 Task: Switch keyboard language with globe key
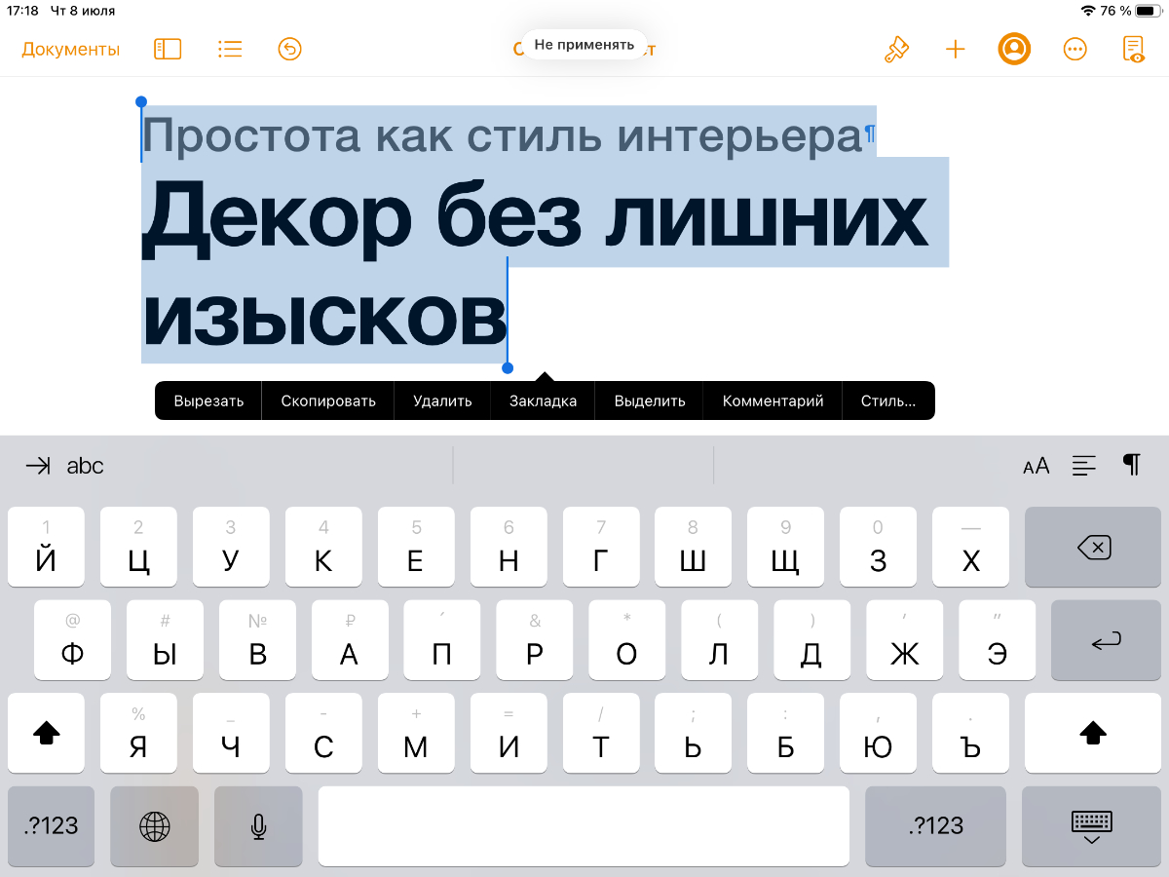click(154, 826)
